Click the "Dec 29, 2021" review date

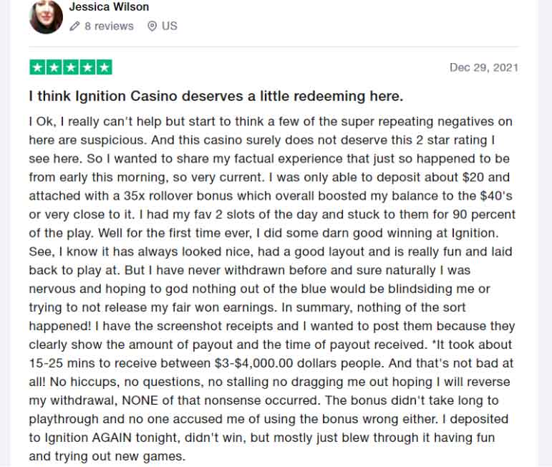(x=483, y=68)
